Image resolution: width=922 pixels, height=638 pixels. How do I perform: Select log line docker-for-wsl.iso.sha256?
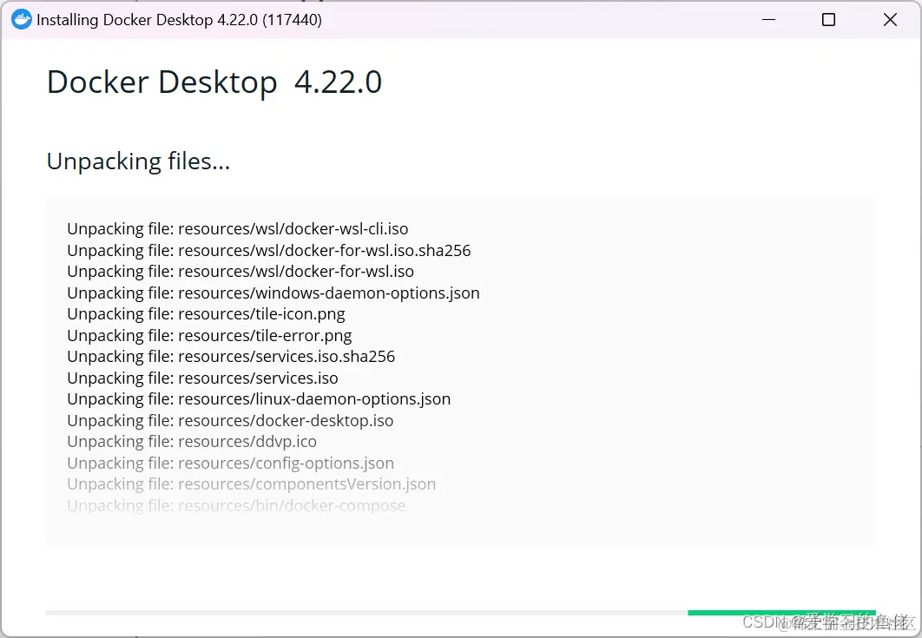point(269,251)
